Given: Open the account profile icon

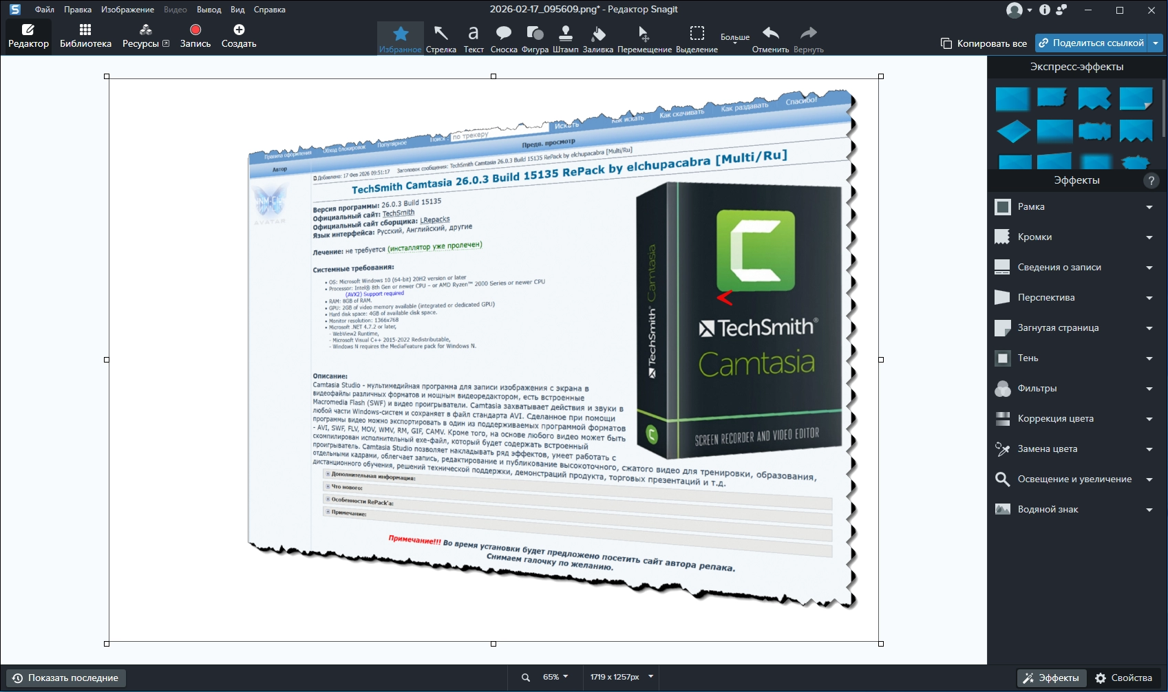Looking at the screenshot, I should click(x=1015, y=10).
